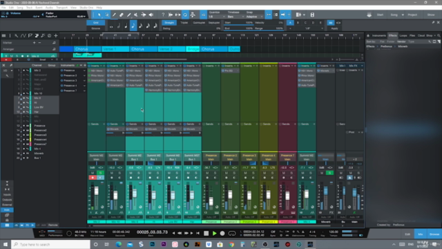The image size is (442, 249).
Task: Select the Eraser tool
Action: point(122,15)
